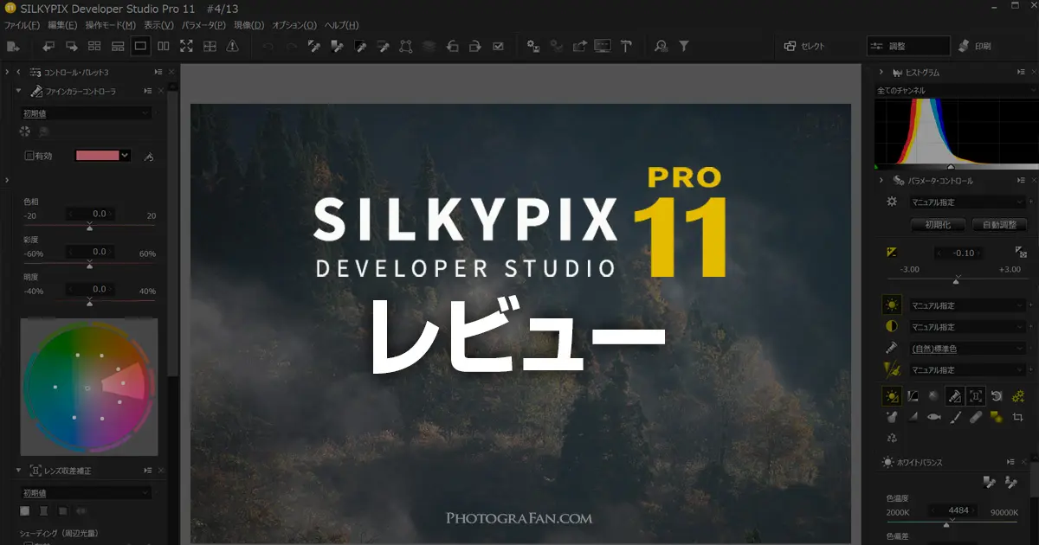Open マニュアル指定 dropdown beside the gear icon
Viewport: 1039px width, 545px height.
click(967, 202)
